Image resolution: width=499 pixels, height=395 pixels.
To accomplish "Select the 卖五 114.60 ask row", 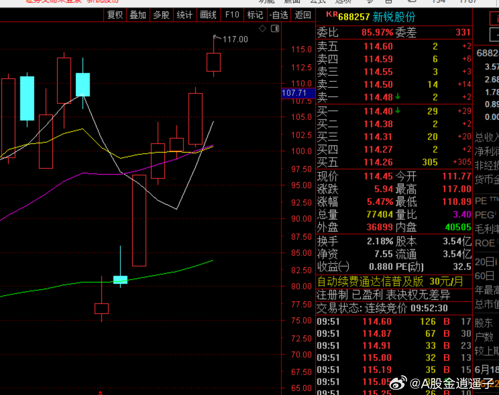I will coord(394,46).
